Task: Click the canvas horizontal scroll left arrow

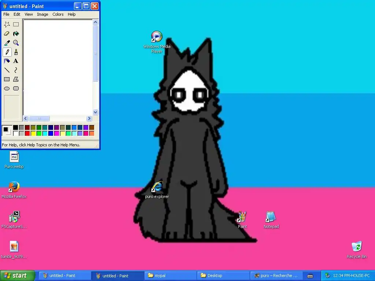Action: (26, 118)
